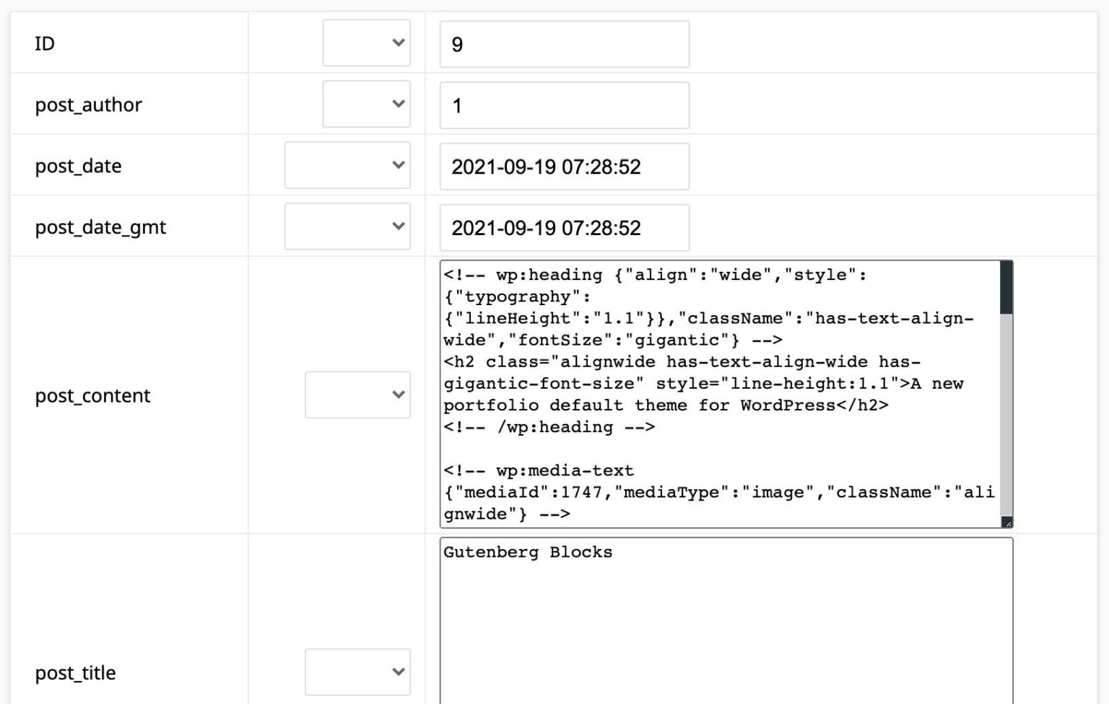
Task: Click the post_author value field showing 1
Action: pos(564,104)
